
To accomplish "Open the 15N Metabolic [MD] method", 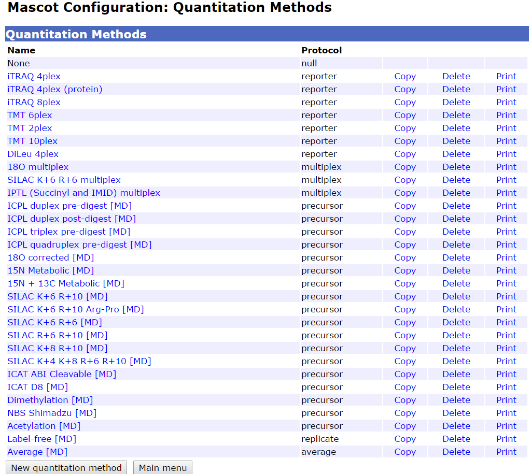I will pyautogui.click(x=51, y=270).
